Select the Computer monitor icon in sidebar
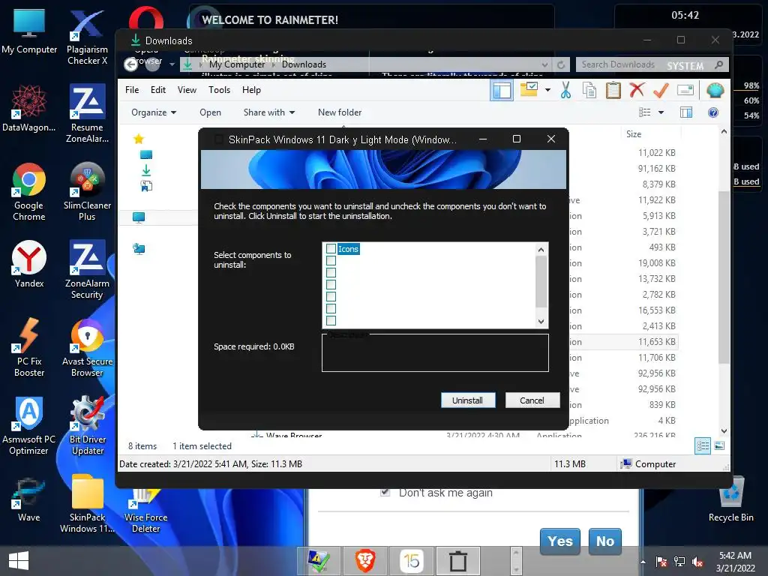 point(139,217)
